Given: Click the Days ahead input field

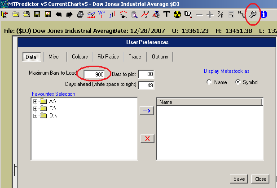Looking at the screenshot, I should coord(146,85).
